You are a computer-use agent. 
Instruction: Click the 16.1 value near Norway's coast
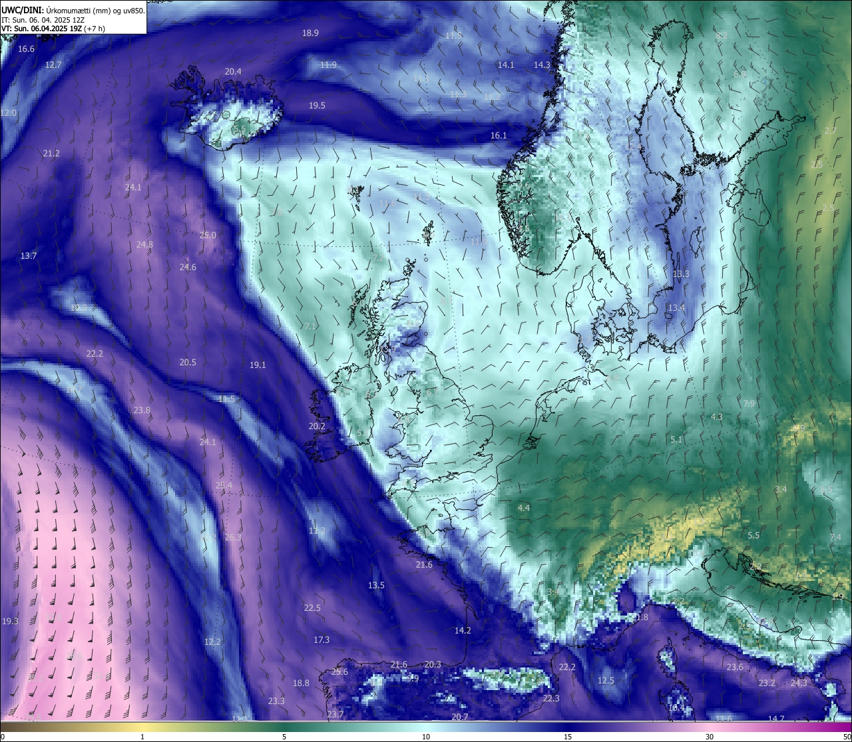pos(499,135)
